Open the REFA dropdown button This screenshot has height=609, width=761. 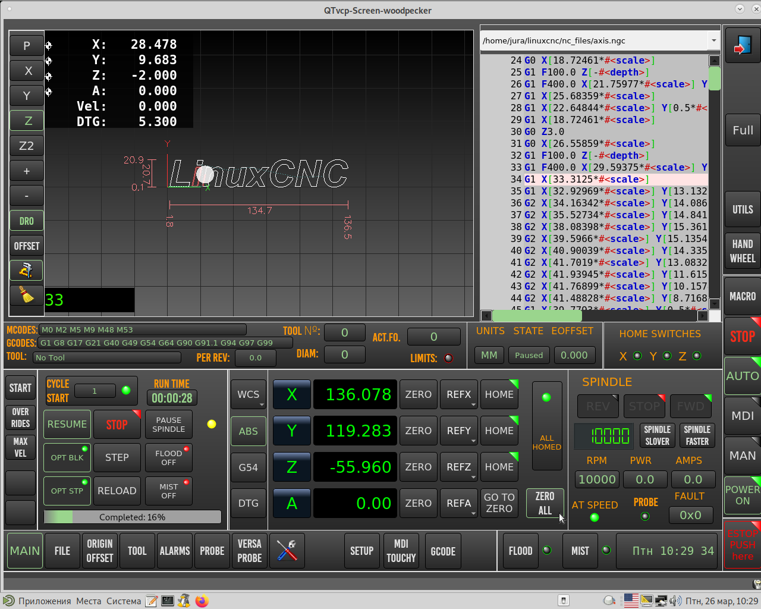click(x=458, y=503)
